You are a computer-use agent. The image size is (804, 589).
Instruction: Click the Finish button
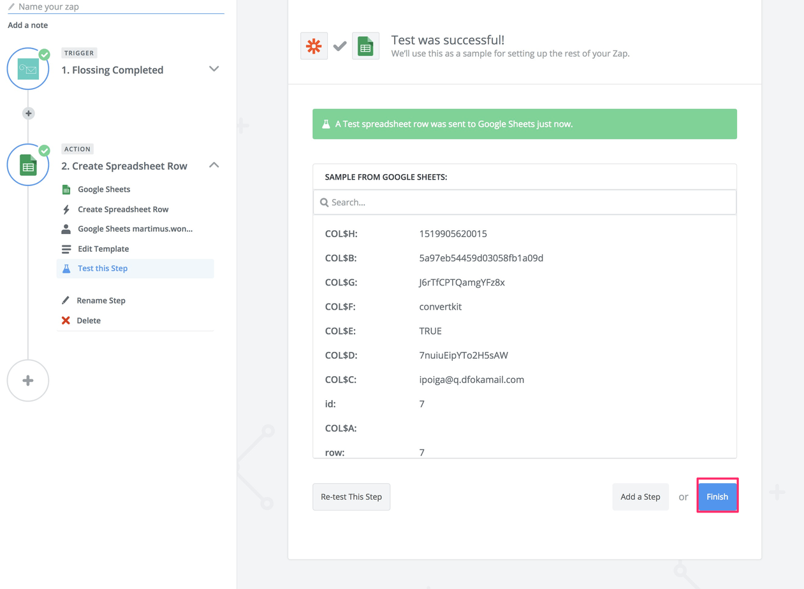pos(717,497)
